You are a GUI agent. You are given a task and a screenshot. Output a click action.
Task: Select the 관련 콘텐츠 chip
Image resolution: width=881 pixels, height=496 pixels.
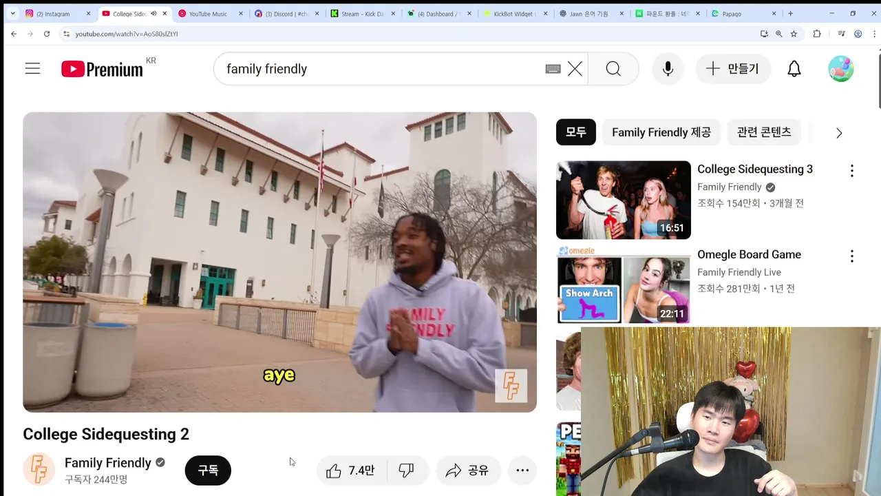(x=764, y=132)
